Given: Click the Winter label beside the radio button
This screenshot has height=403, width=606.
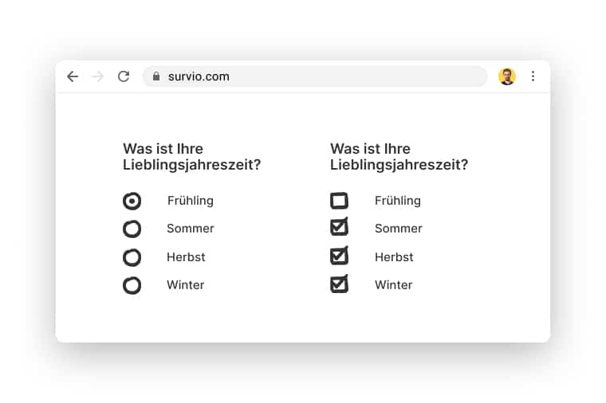Looking at the screenshot, I should [x=186, y=285].
